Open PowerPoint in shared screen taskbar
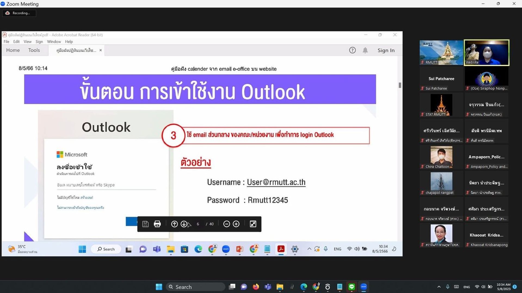 coord(240,249)
